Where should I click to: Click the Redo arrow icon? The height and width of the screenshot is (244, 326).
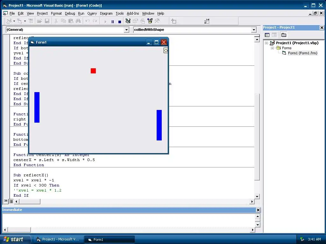click(95, 21)
